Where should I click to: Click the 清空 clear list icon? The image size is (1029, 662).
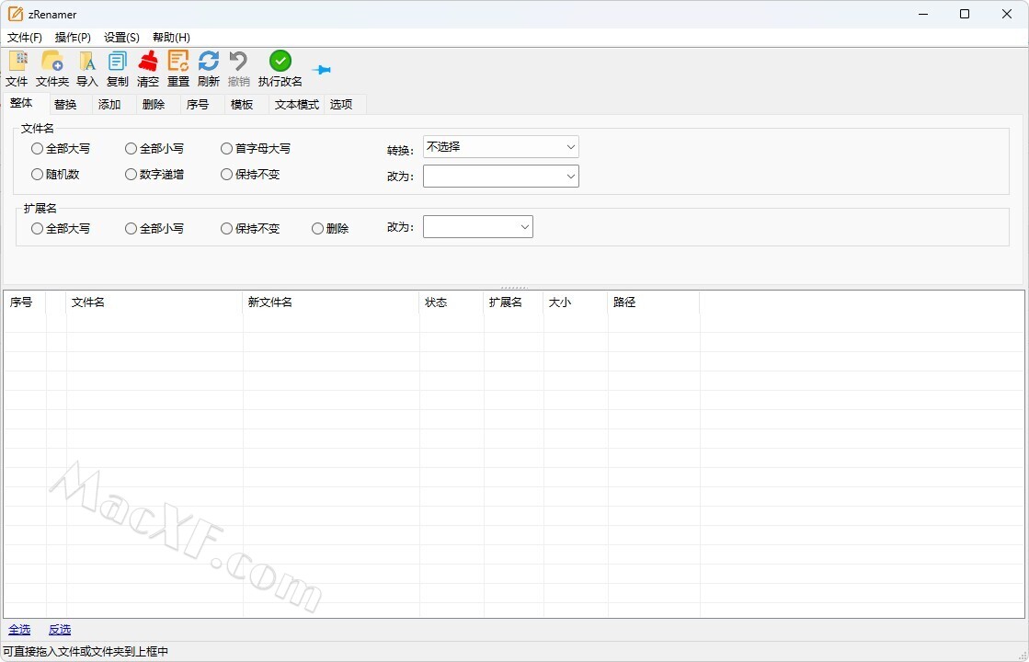[x=148, y=62]
